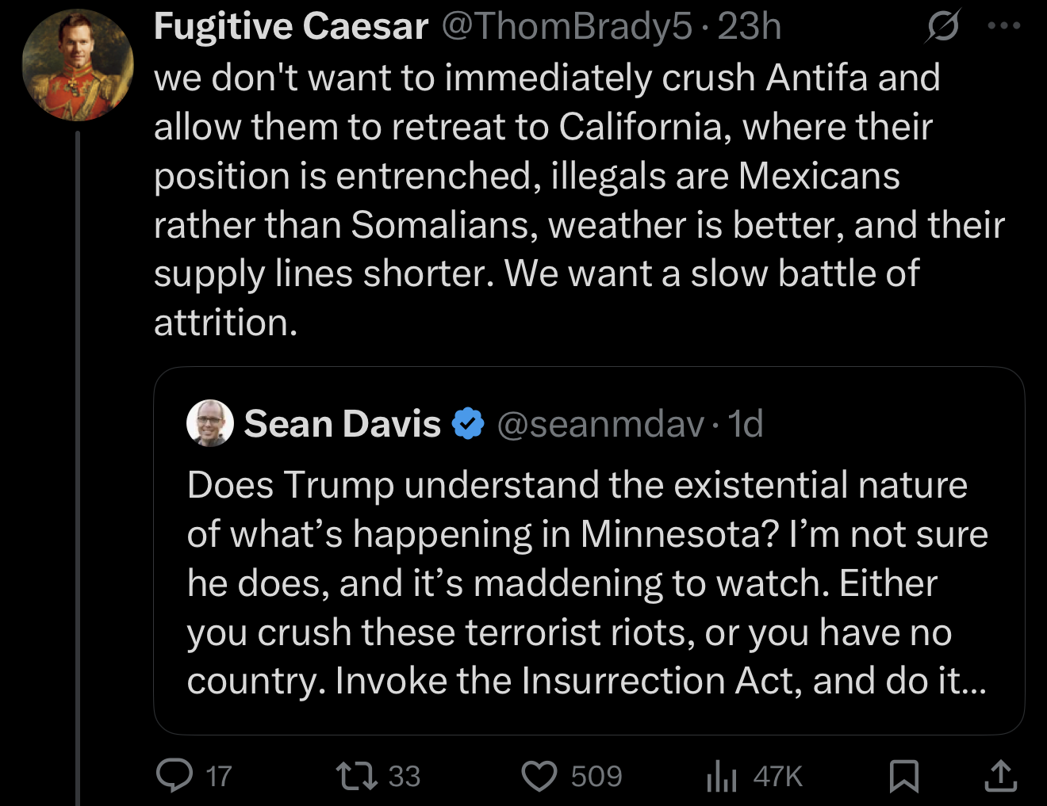Open the quoted tweet about Minnesota

pyautogui.click(x=587, y=583)
